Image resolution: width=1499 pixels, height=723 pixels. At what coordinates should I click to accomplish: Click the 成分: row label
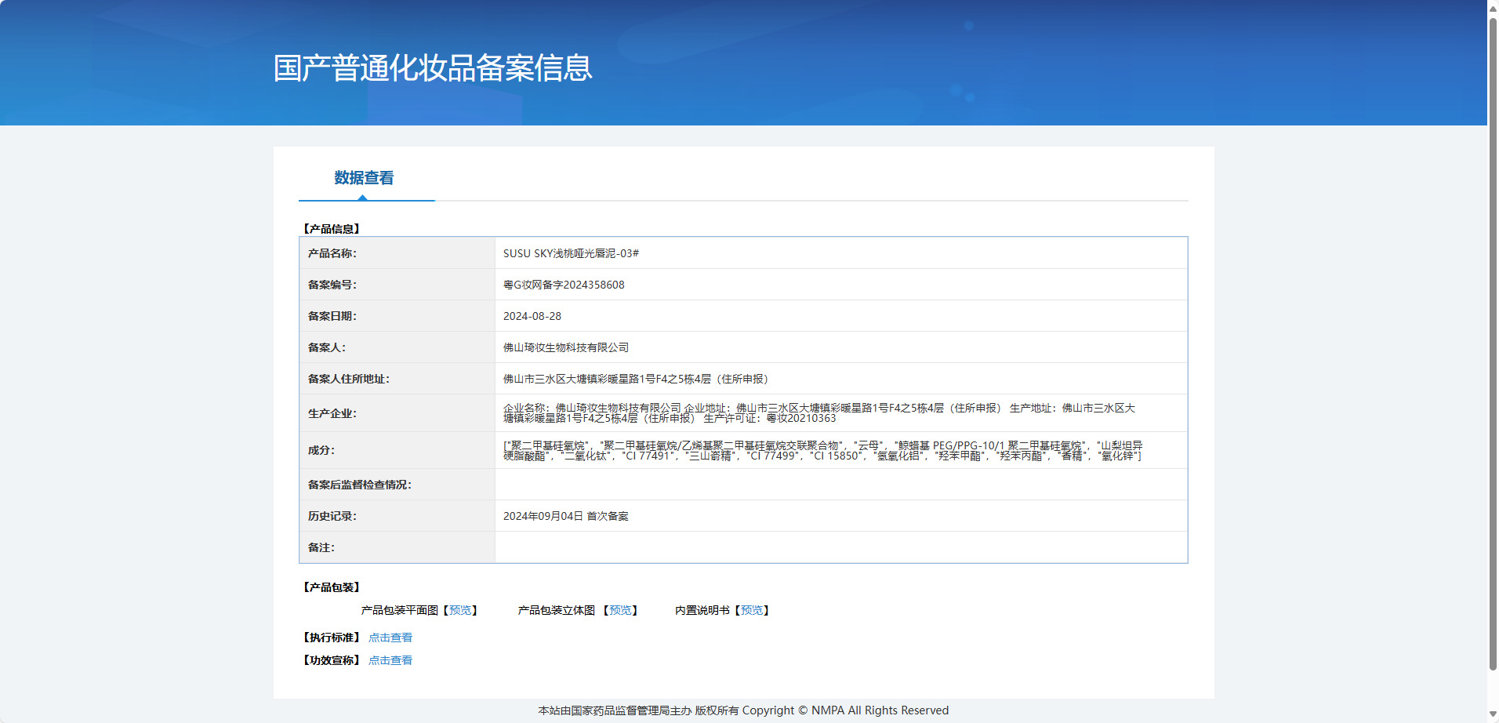click(x=321, y=450)
